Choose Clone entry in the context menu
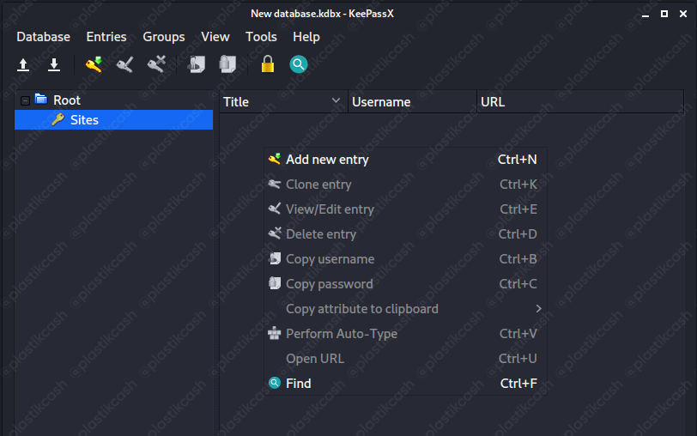697x436 pixels. [405, 185]
